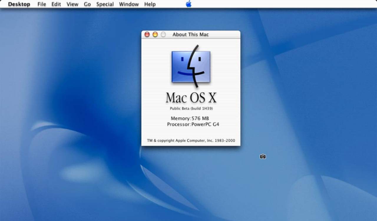Close the About This Mac window
The width and height of the screenshot is (377, 221).
[147, 34]
